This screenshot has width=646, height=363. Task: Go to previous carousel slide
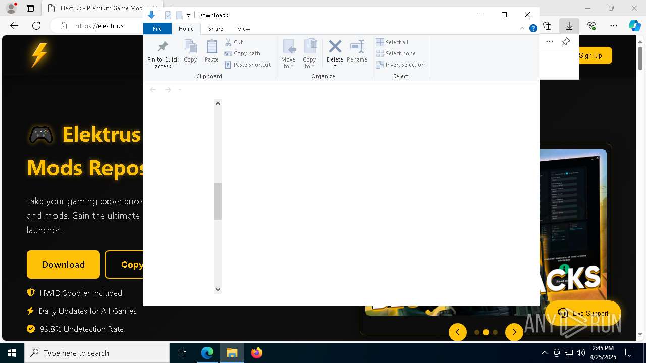458,332
